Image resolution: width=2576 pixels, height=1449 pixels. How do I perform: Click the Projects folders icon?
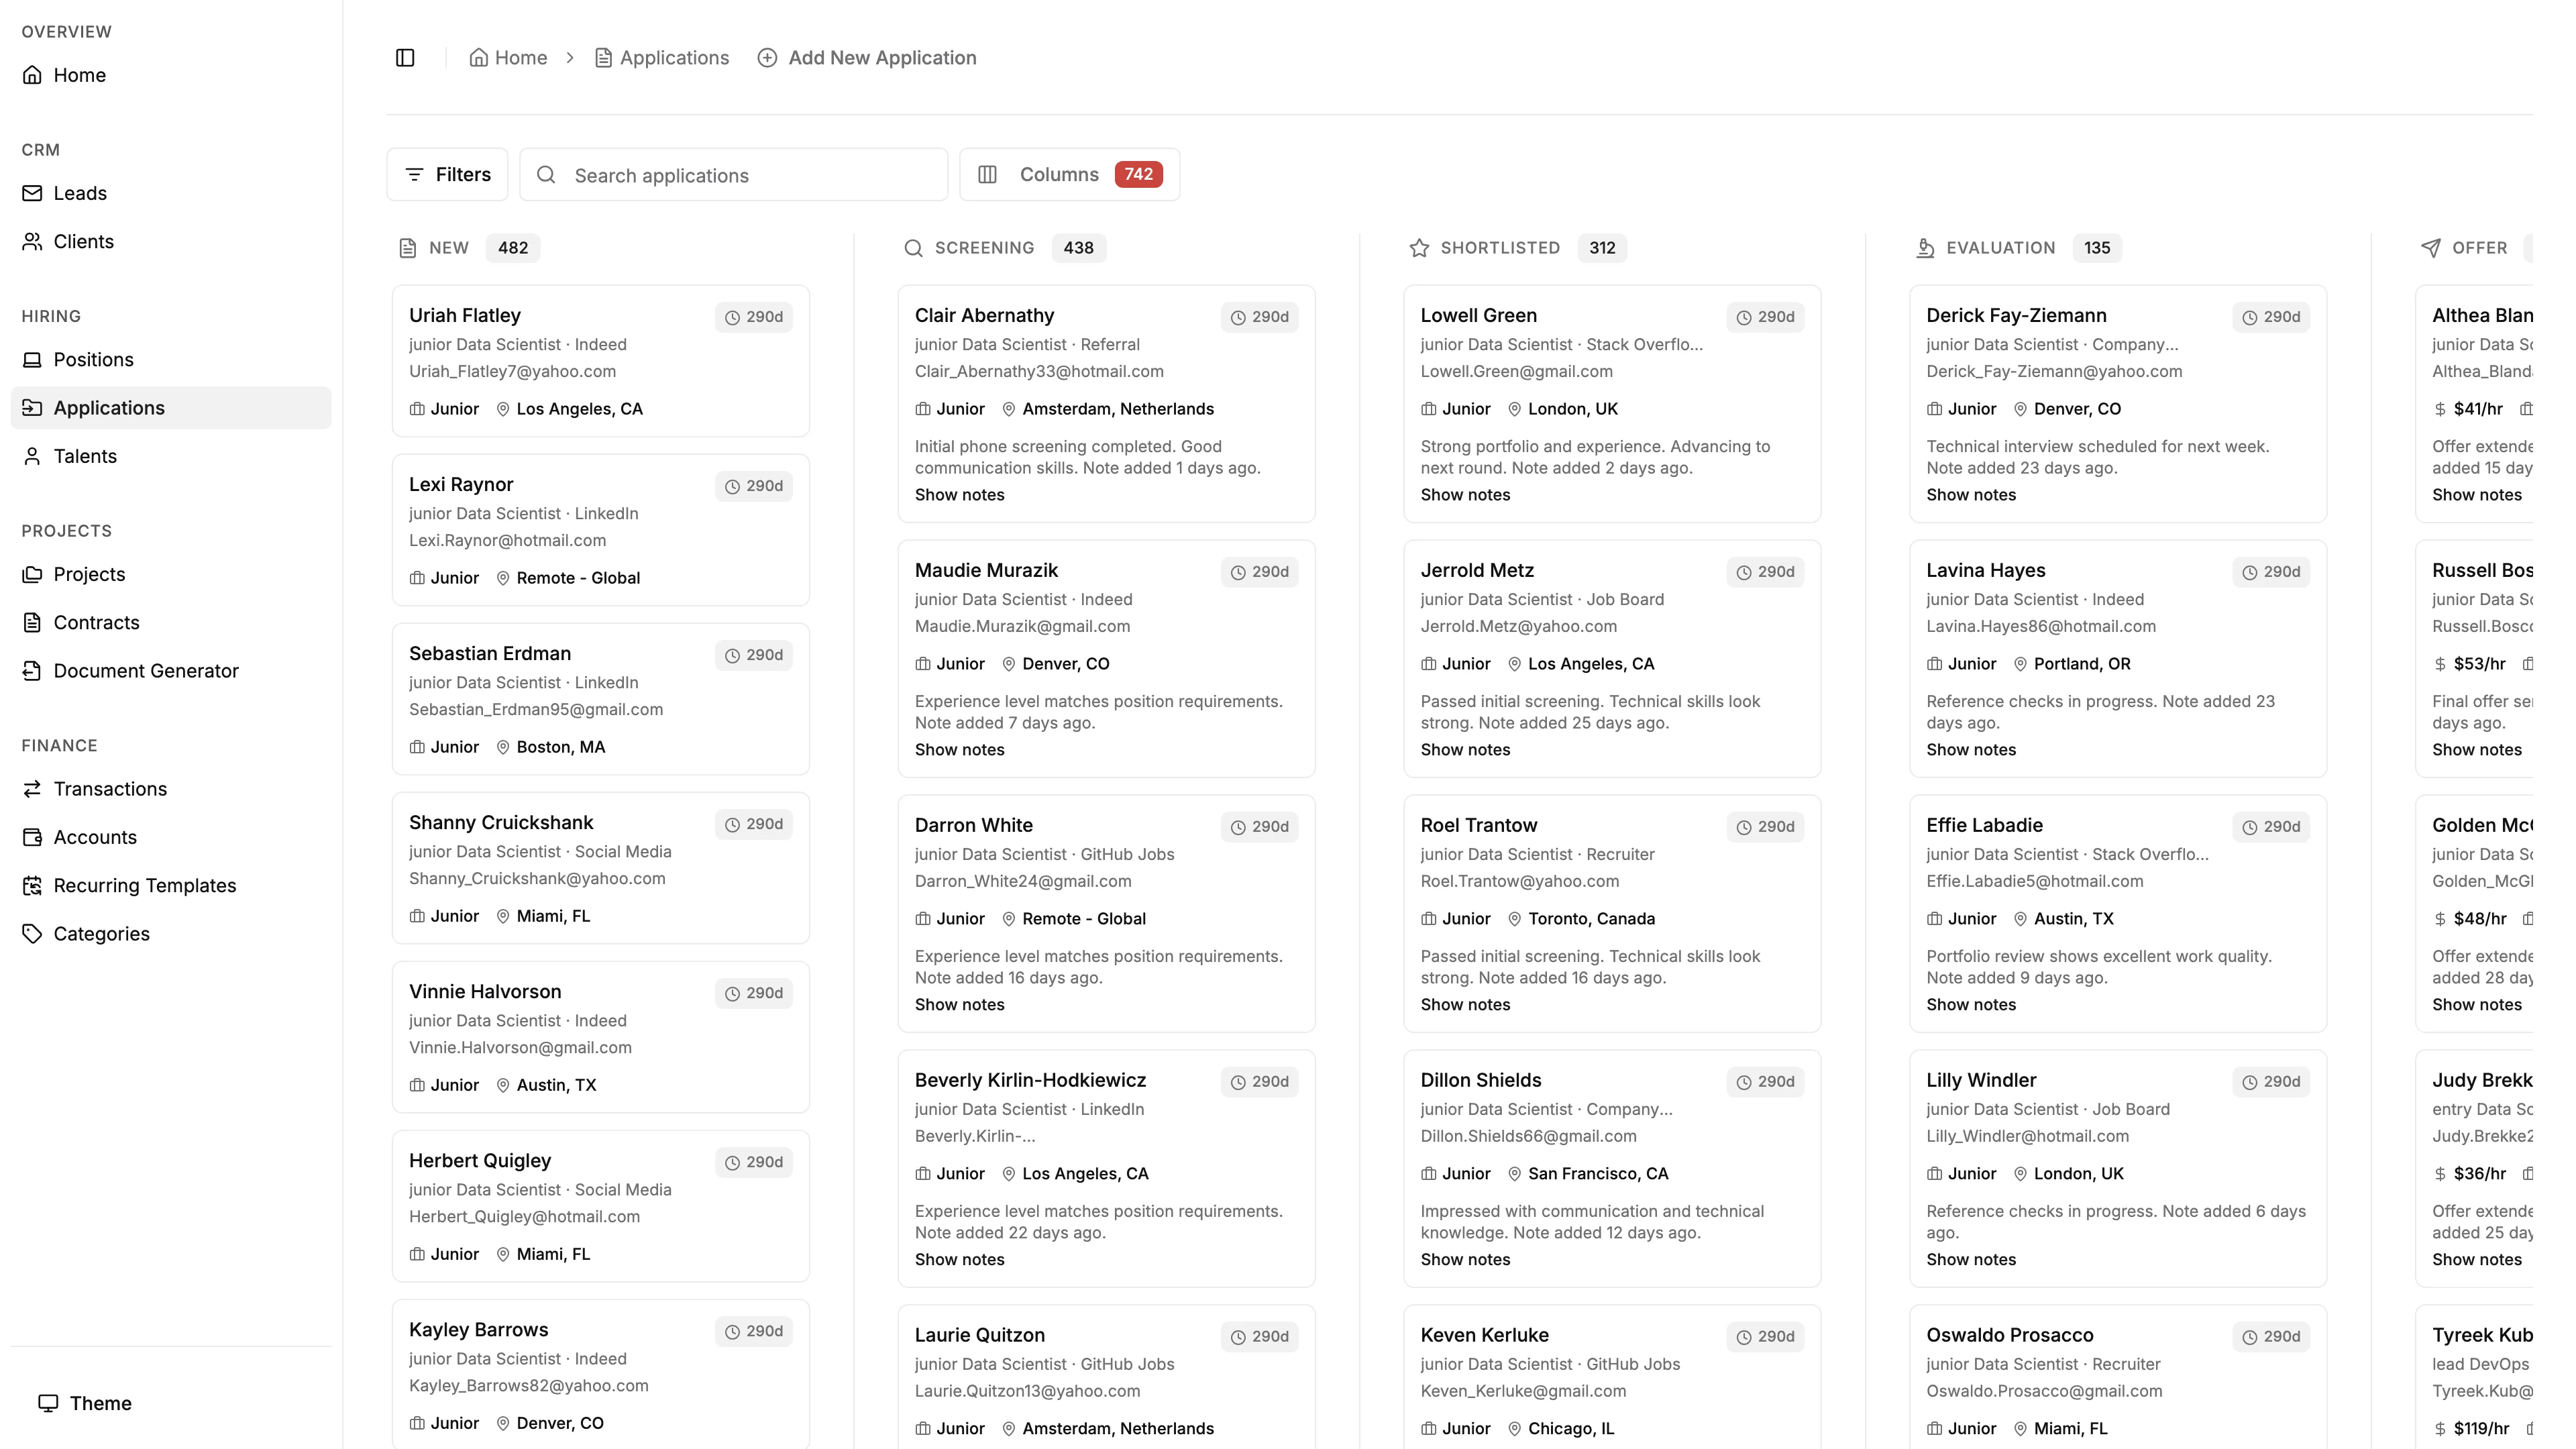pos(33,574)
